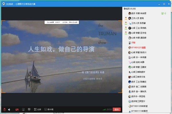
Task: Enable picture-in-picture with 画中画
Action: tap(49, 109)
